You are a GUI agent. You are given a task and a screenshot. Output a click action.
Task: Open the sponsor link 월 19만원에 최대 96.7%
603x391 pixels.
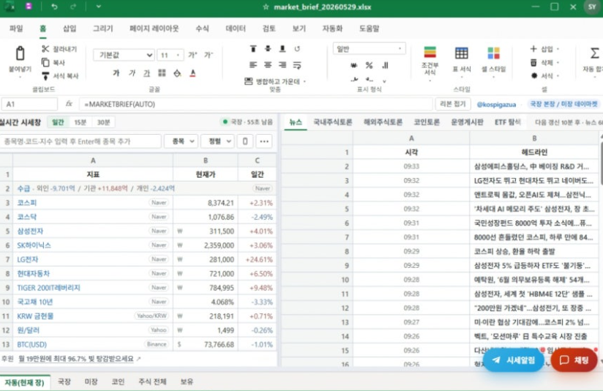76,359
